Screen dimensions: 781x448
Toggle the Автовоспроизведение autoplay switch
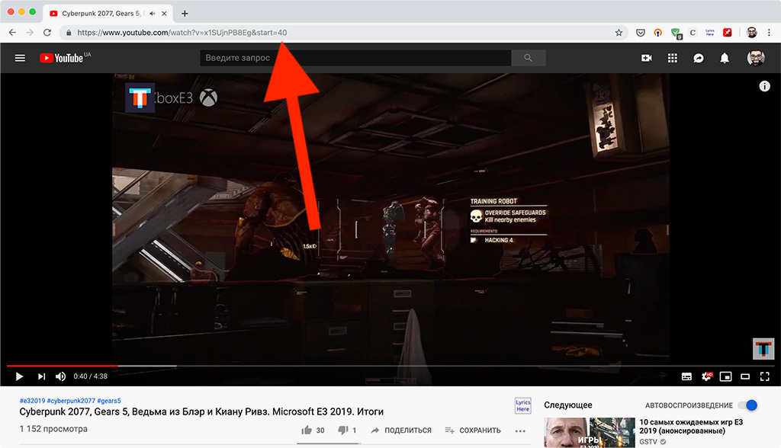pyautogui.click(x=748, y=405)
